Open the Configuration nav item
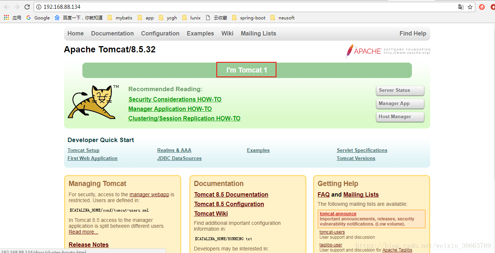This screenshot has width=495, height=253. [x=160, y=33]
